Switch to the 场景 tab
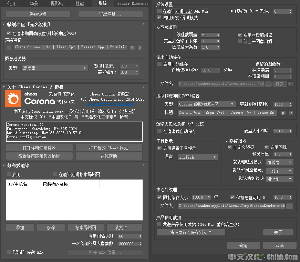 [x=34, y=3]
